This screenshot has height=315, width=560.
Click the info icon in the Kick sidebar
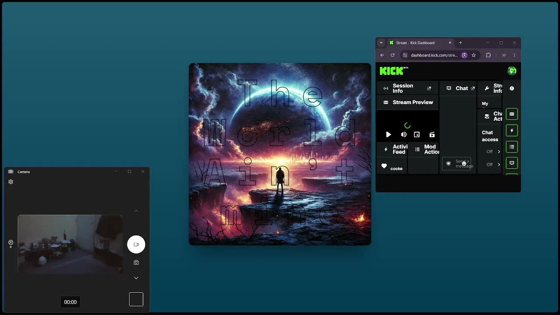(511, 88)
